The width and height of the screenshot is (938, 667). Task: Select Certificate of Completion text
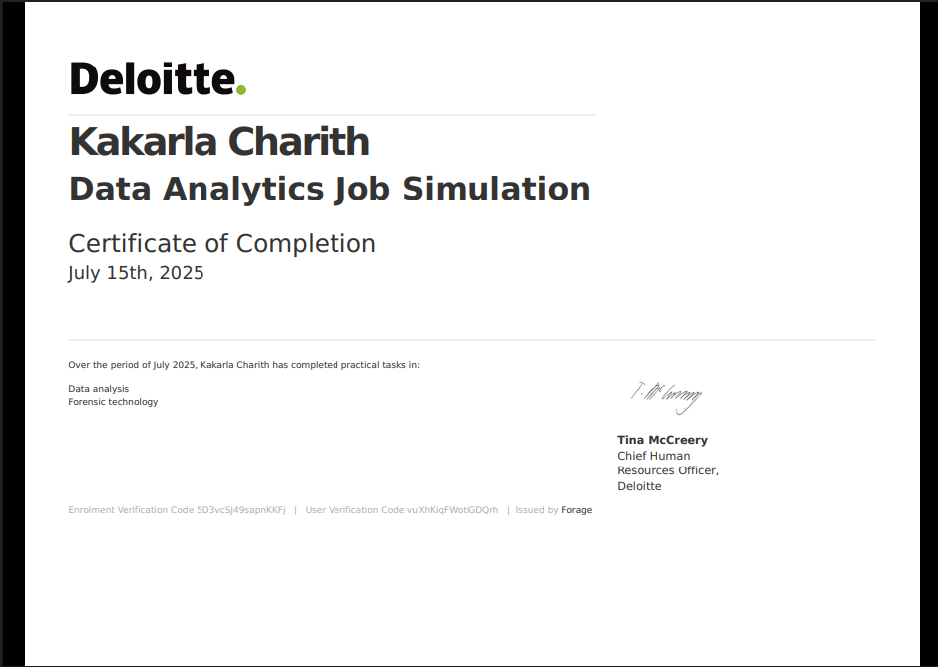coord(221,243)
